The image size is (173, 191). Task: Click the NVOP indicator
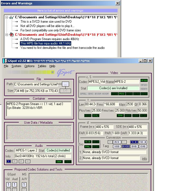point(105,94)
